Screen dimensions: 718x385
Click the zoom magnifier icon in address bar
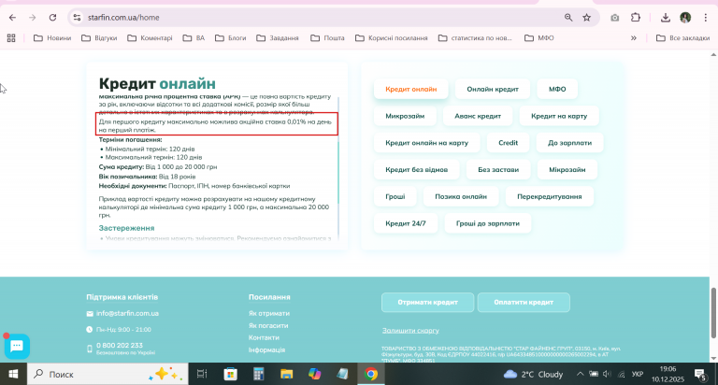click(568, 18)
